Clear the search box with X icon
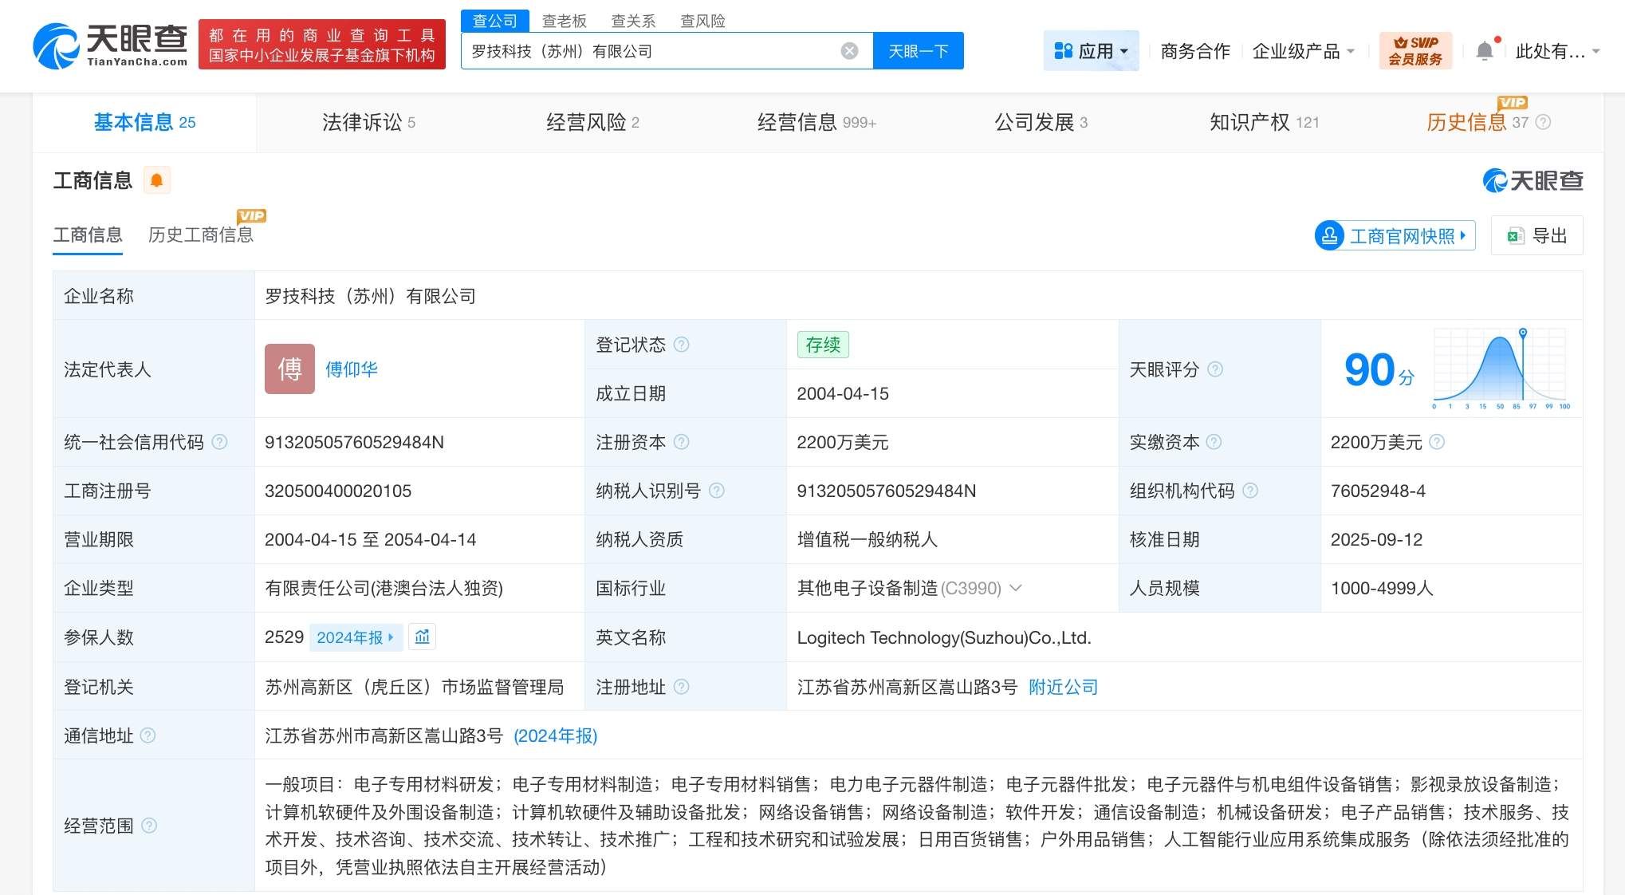 pos(849,51)
